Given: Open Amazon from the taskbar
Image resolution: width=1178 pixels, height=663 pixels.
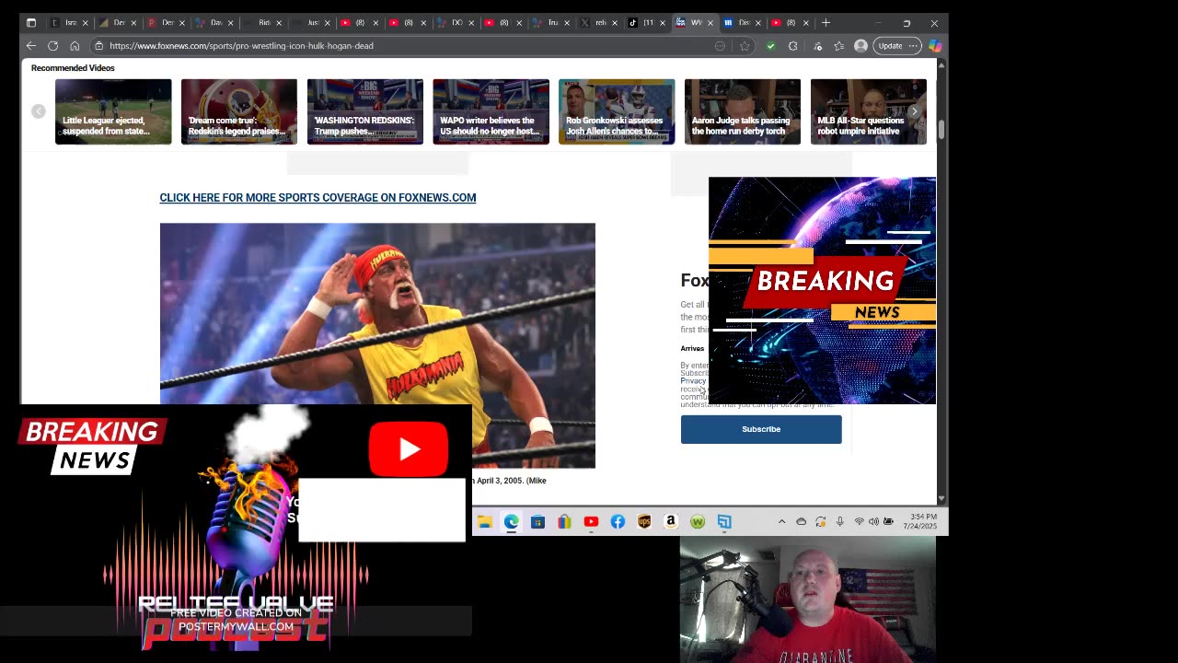Looking at the screenshot, I should pyautogui.click(x=671, y=522).
